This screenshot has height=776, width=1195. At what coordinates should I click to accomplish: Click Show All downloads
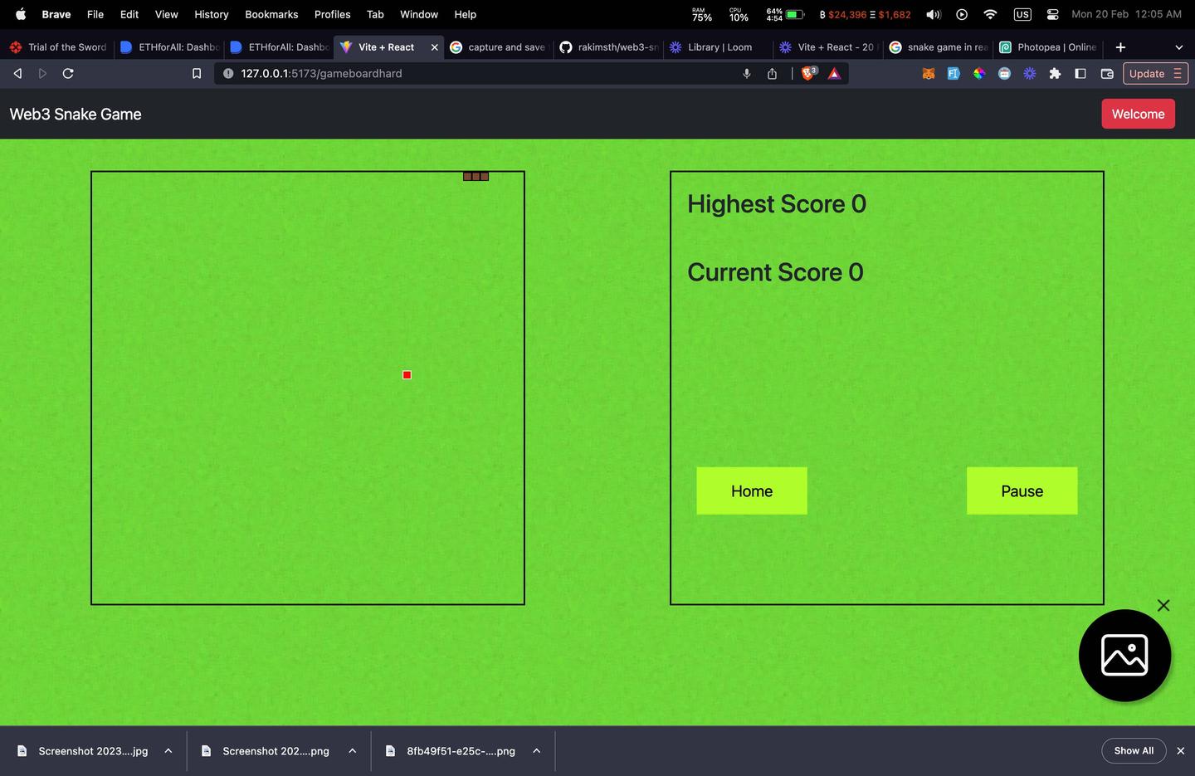tap(1134, 750)
